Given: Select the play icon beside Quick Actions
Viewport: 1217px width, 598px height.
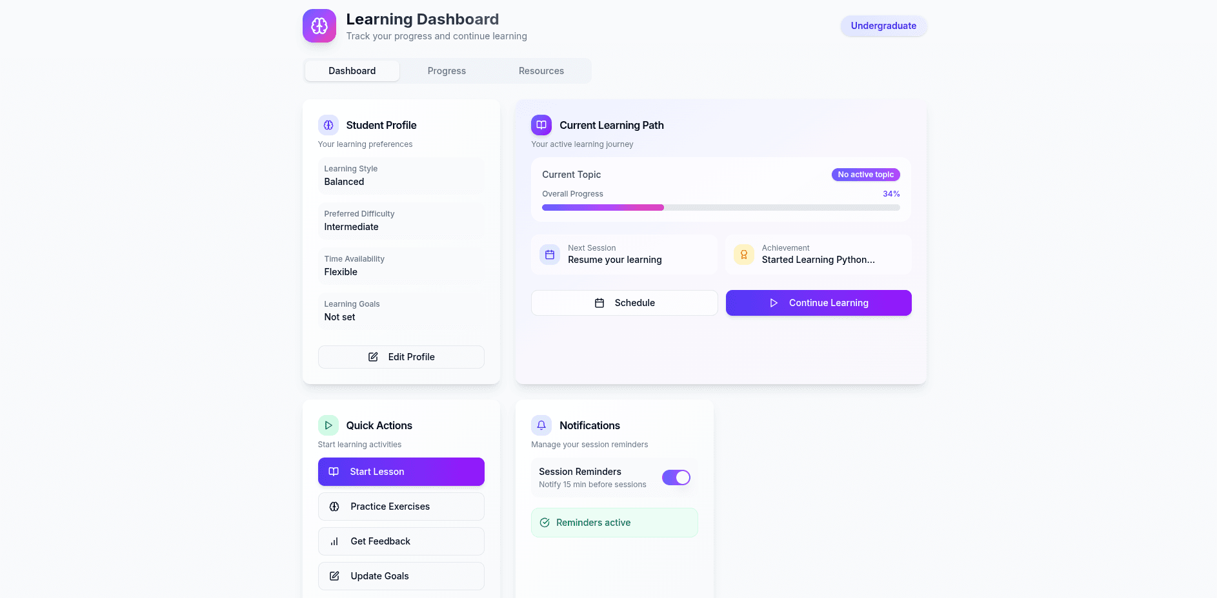Looking at the screenshot, I should click(x=328, y=425).
